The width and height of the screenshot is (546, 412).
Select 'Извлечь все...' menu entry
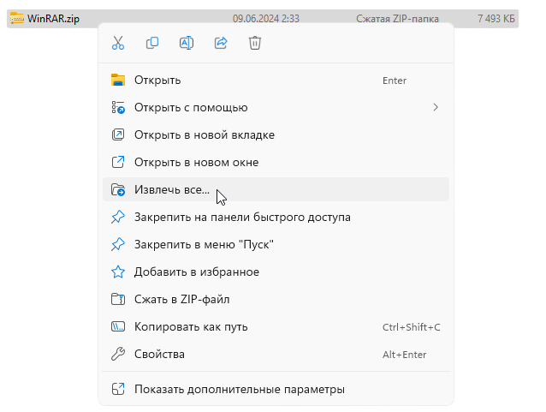(171, 190)
